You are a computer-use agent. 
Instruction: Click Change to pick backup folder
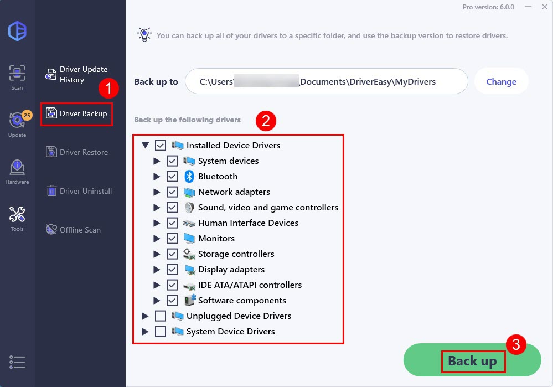pyautogui.click(x=501, y=81)
